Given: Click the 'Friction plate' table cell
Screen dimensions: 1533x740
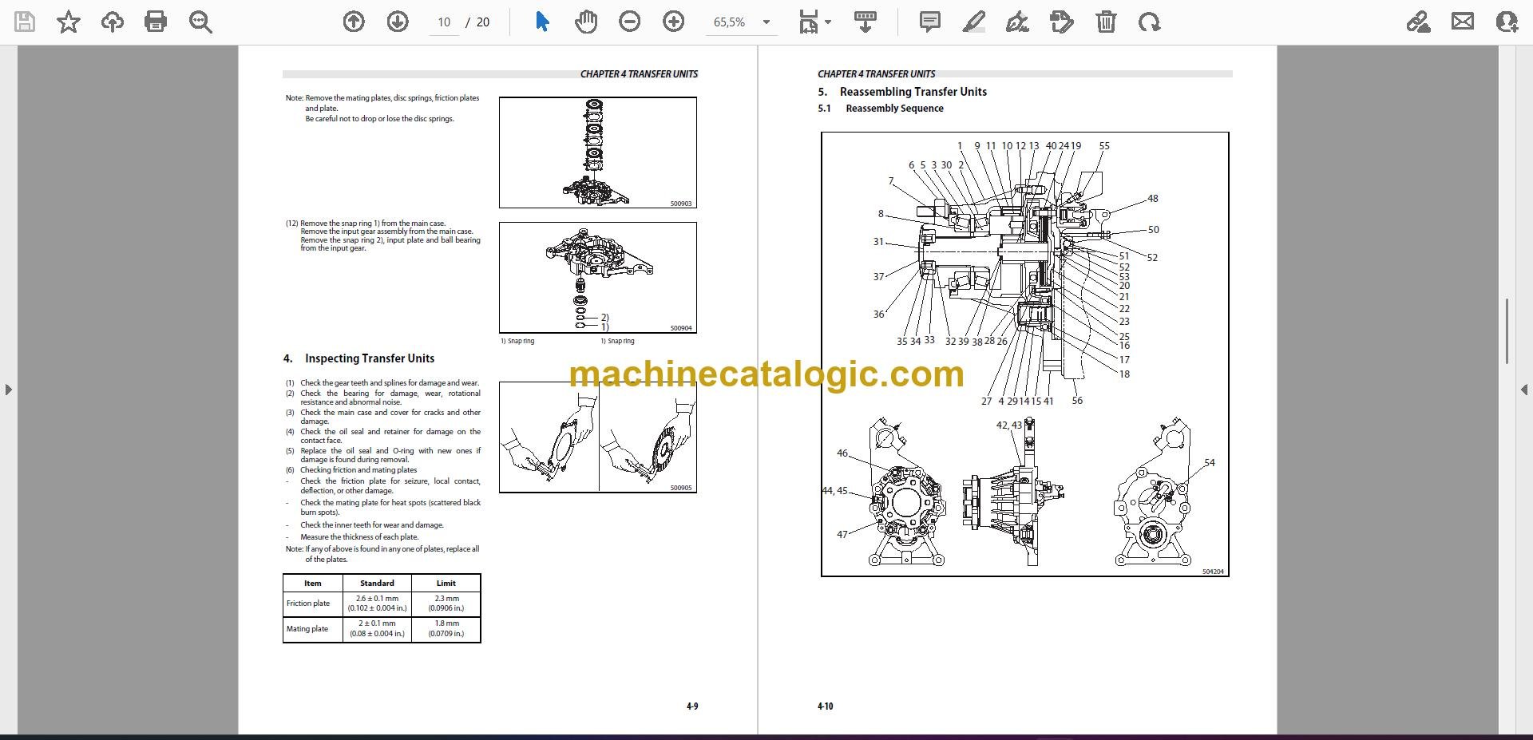Looking at the screenshot, I should point(313,603).
